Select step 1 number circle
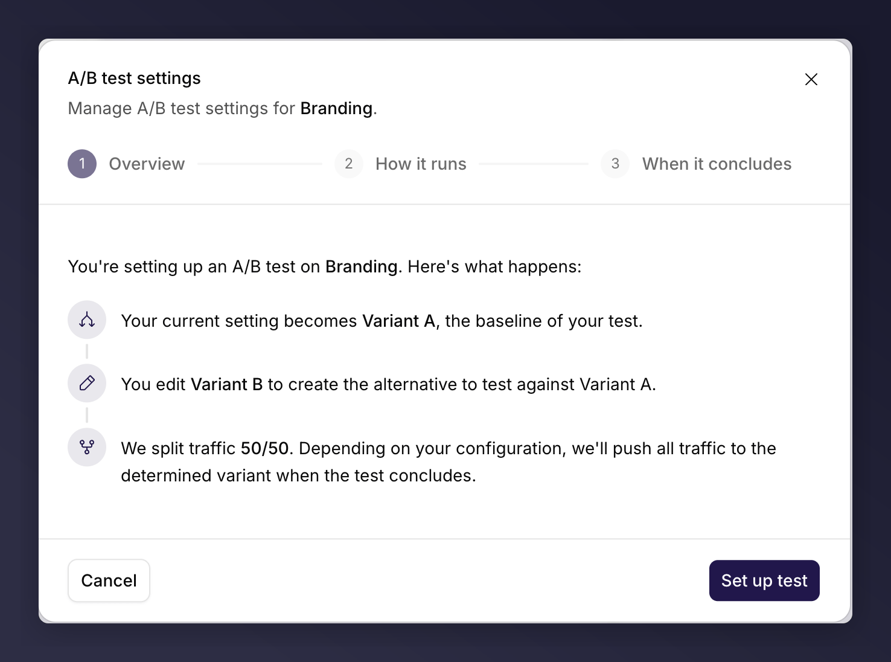Screen dimensions: 891x662 point(82,164)
